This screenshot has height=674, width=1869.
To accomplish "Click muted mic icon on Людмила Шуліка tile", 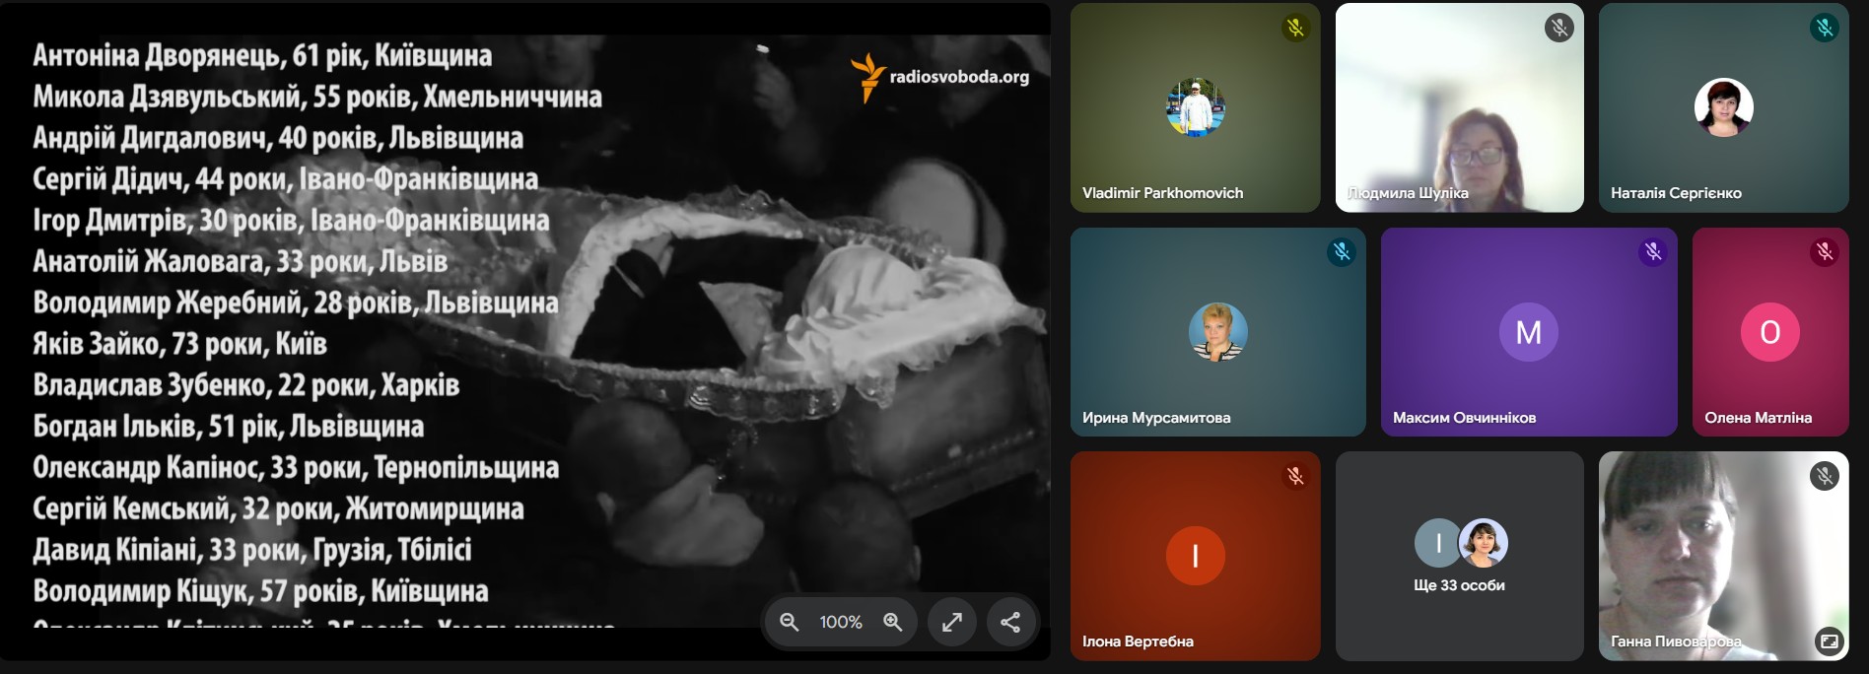I will 1558,28.
